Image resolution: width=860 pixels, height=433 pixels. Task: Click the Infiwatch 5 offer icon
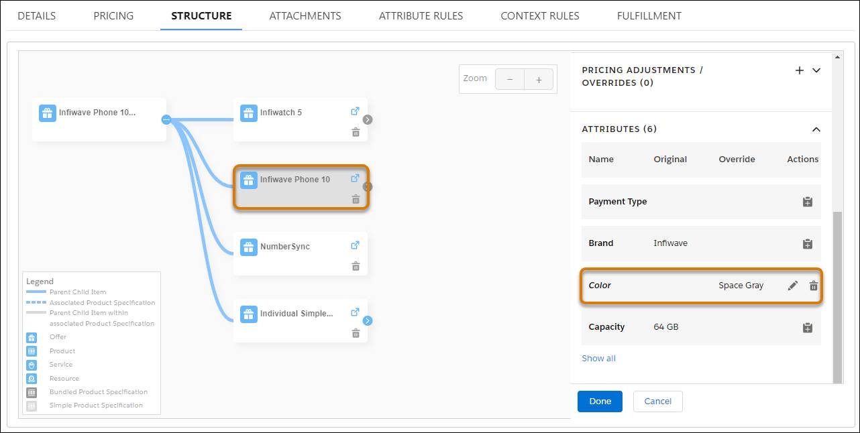coord(249,113)
